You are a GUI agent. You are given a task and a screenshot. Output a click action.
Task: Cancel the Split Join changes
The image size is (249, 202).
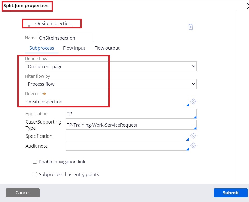click(22, 193)
